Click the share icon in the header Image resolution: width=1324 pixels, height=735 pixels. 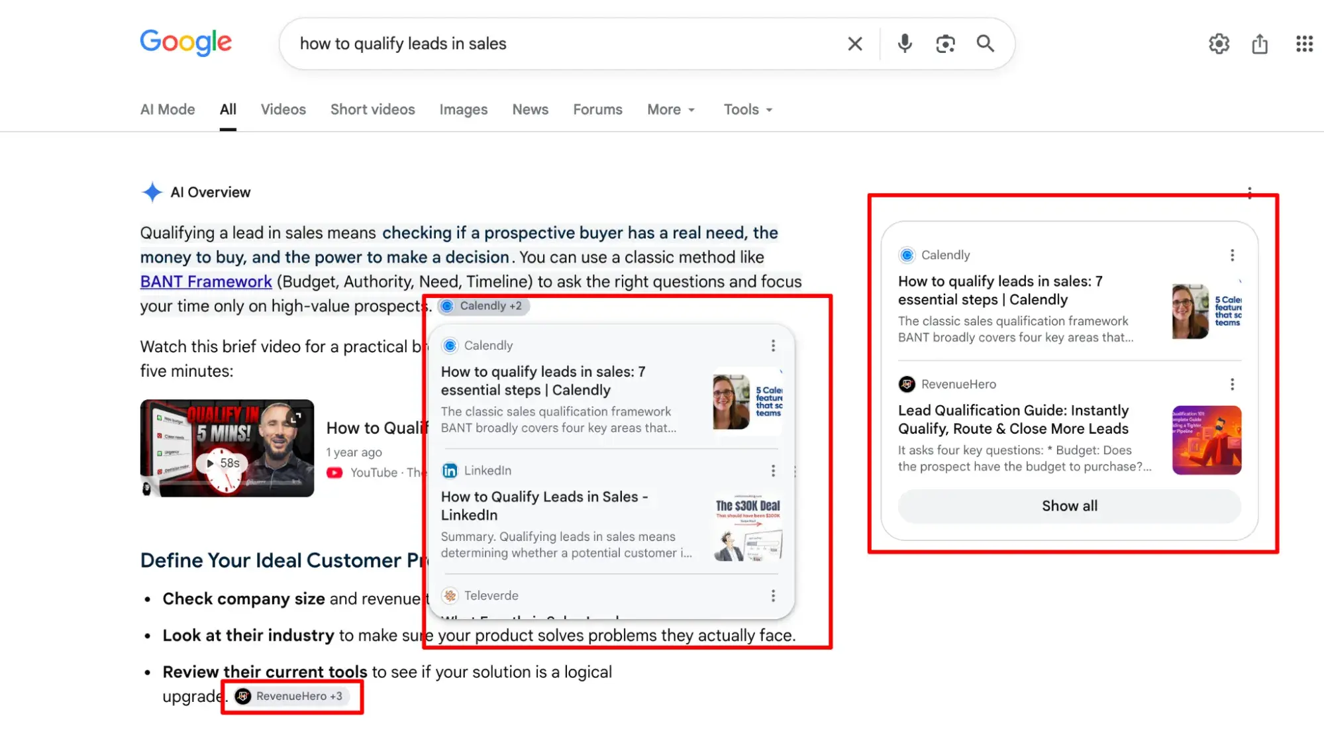1260,44
